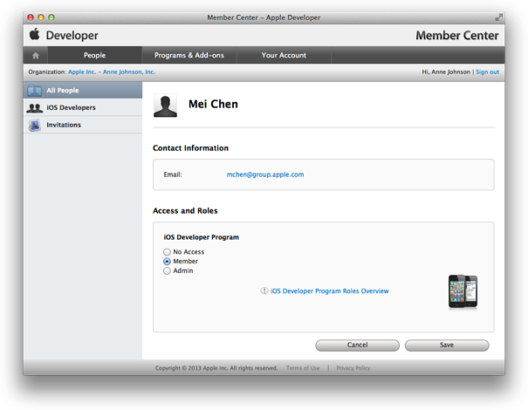
Task: Click the Contact Information heading
Action: pyautogui.click(x=190, y=148)
